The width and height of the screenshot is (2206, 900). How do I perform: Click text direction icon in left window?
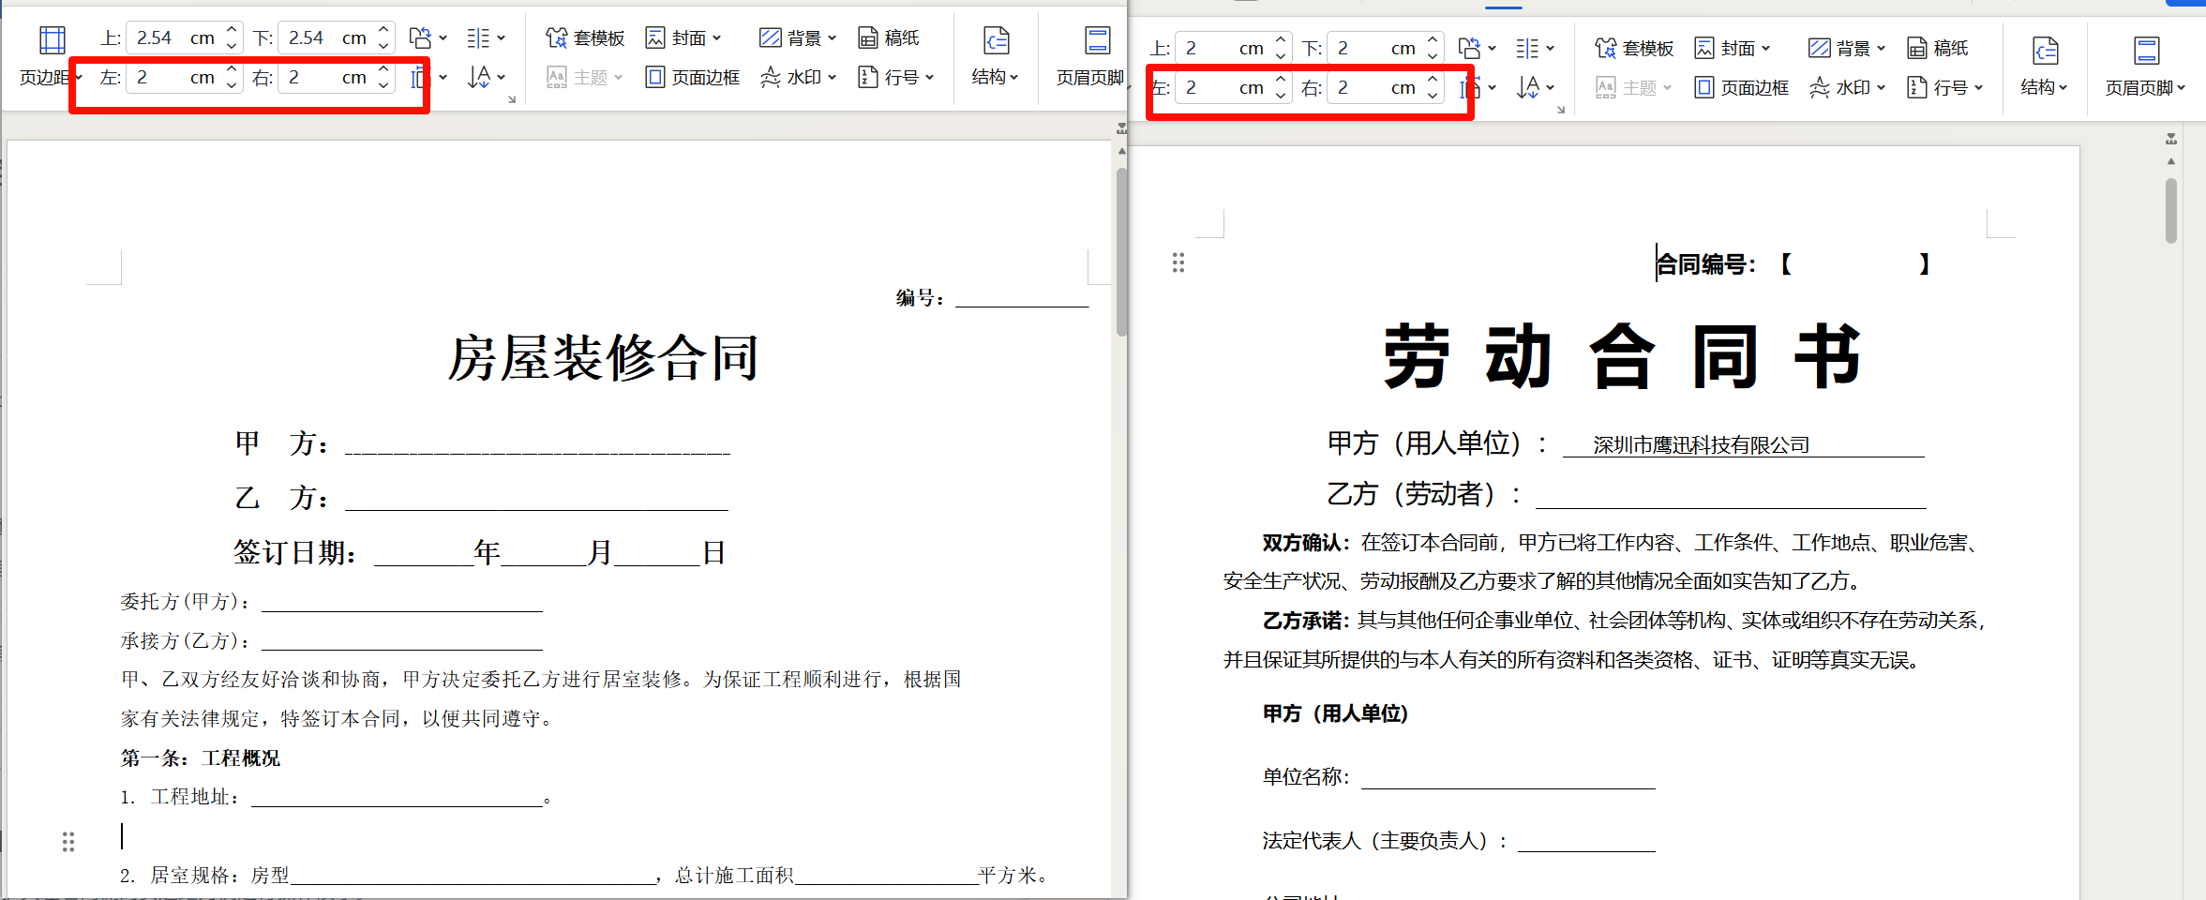coord(478,77)
